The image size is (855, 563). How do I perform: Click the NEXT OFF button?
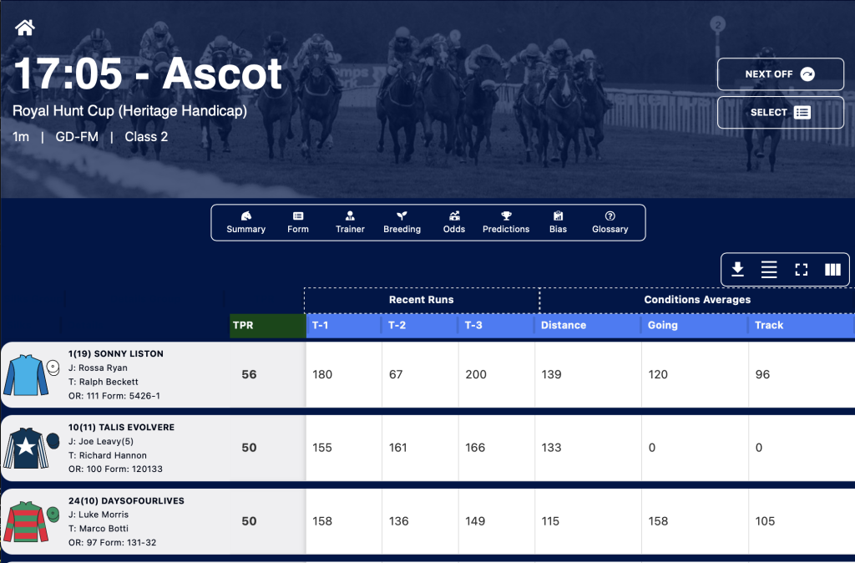781,74
